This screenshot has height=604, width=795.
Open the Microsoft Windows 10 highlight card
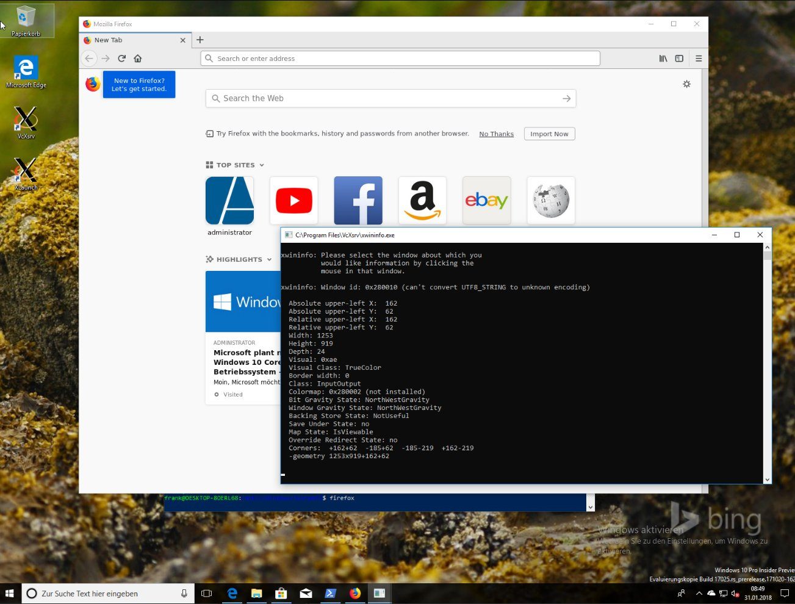[x=243, y=337]
